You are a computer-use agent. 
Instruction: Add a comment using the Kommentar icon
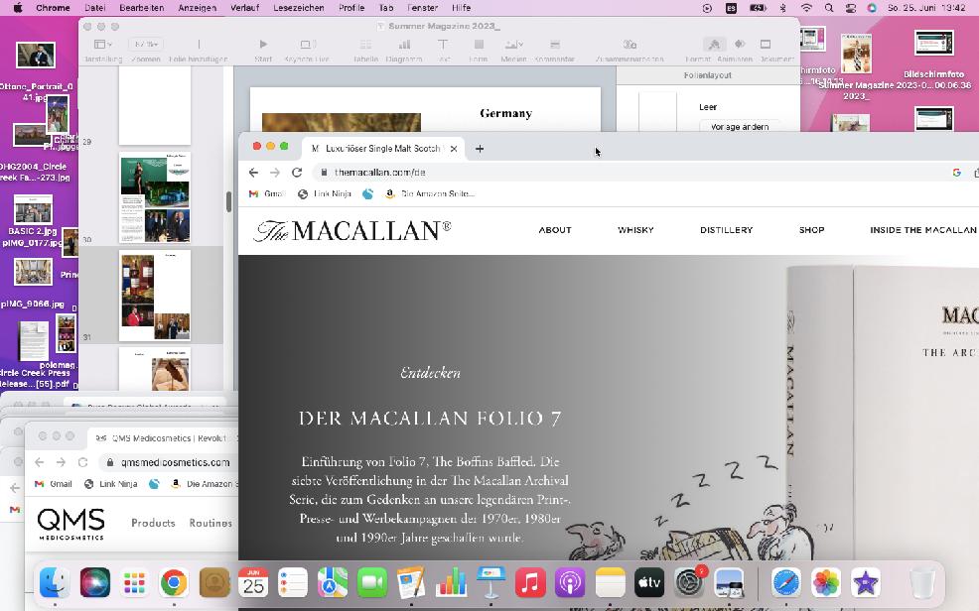[x=554, y=45]
